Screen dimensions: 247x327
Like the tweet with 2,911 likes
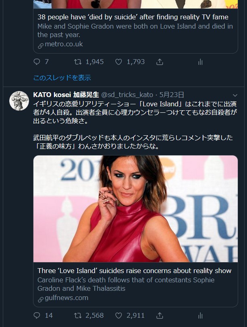(x=119, y=315)
